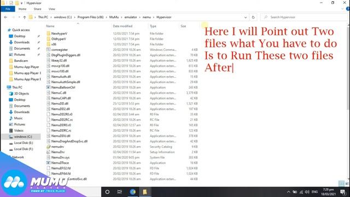Select the NewhyperV folder icon
Screen dimensions: 350x197
click(49, 33)
